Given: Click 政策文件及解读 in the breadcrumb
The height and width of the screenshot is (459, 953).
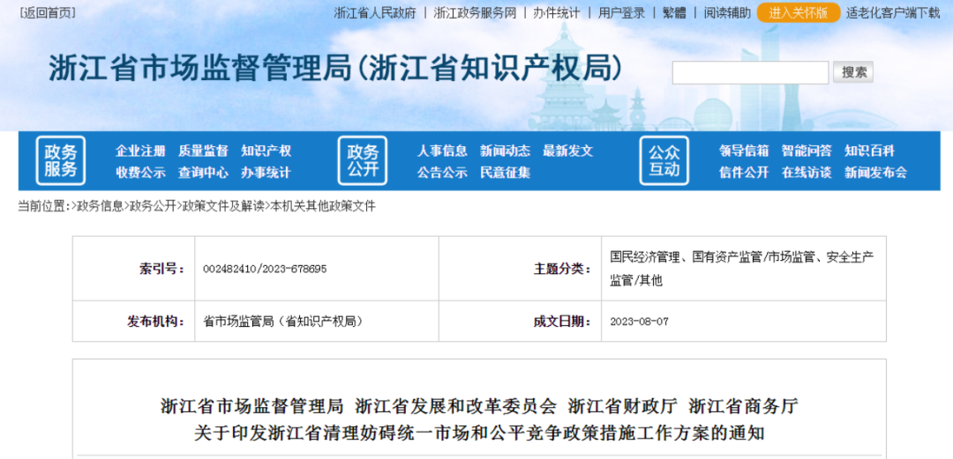Looking at the screenshot, I should [223, 206].
